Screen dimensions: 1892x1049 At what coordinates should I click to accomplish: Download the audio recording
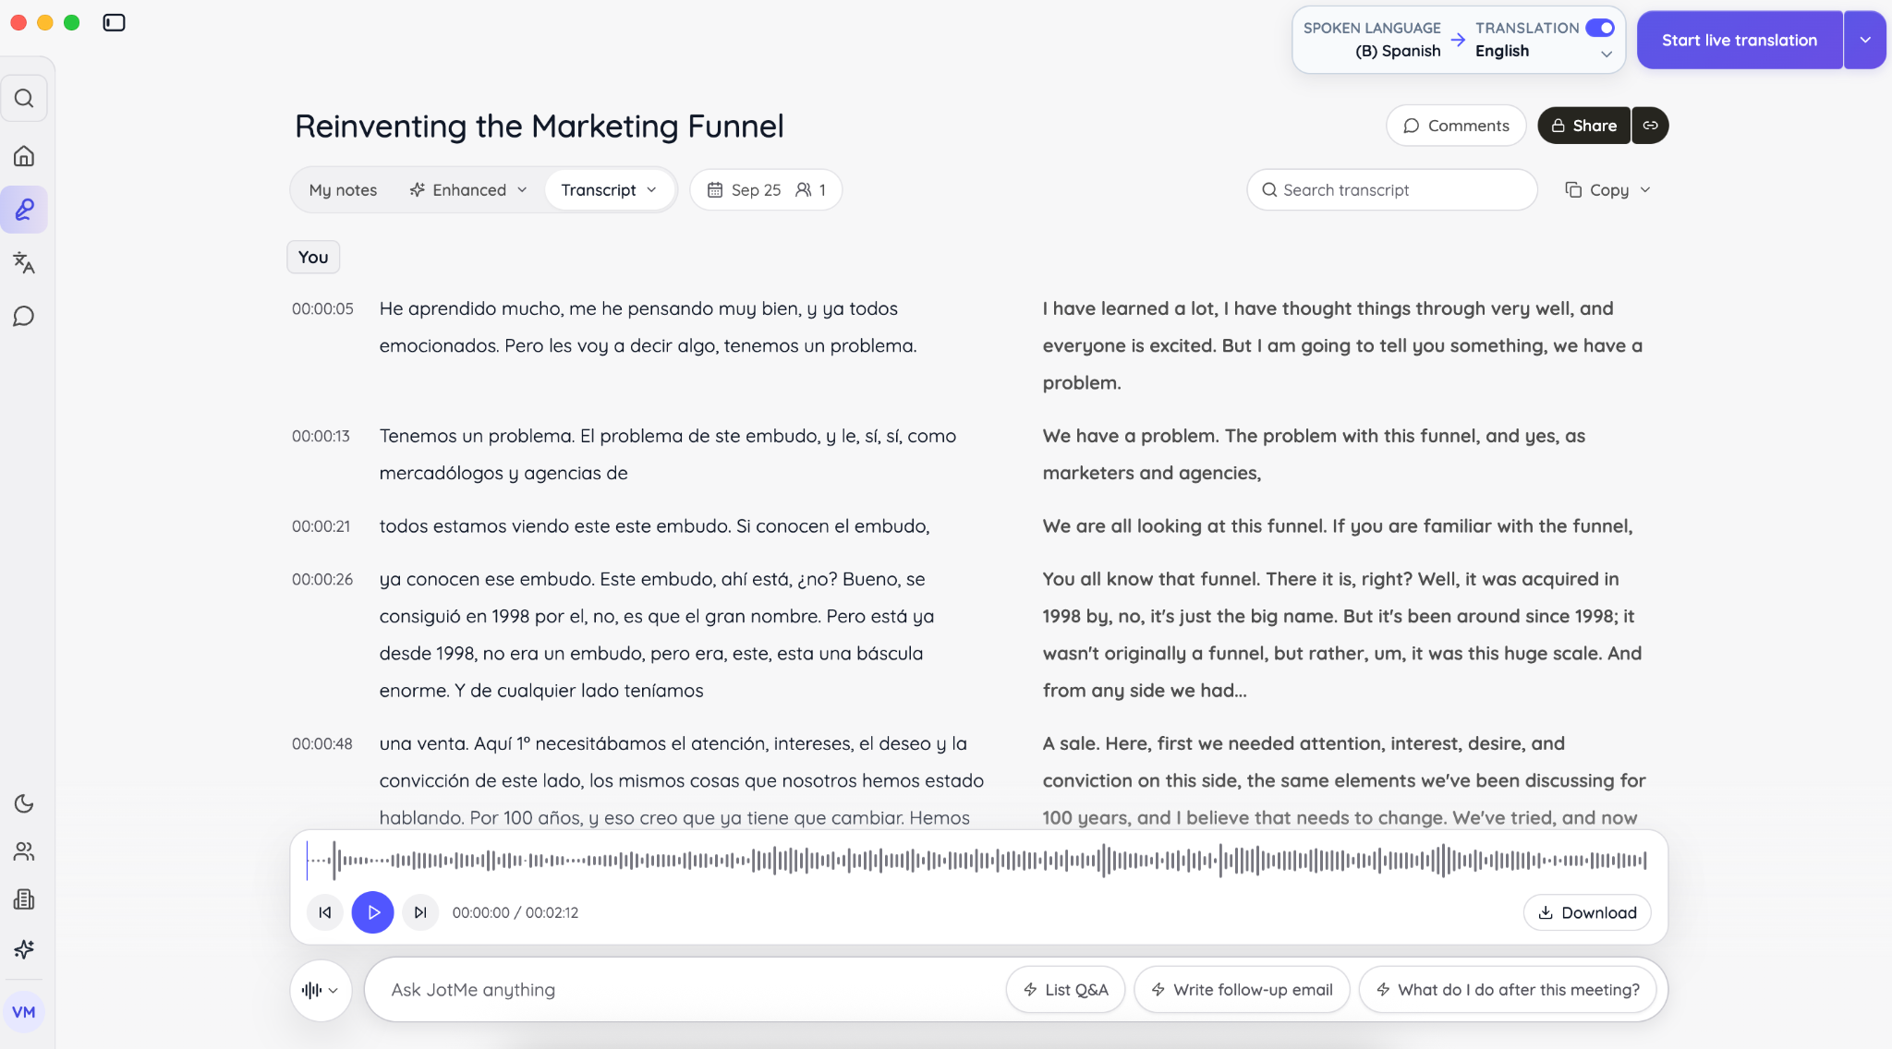click(x=1587, y=912)
